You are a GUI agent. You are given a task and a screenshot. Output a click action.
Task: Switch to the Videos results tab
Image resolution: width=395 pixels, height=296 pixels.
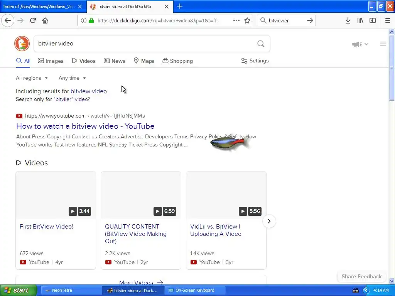tap(84, 61)
